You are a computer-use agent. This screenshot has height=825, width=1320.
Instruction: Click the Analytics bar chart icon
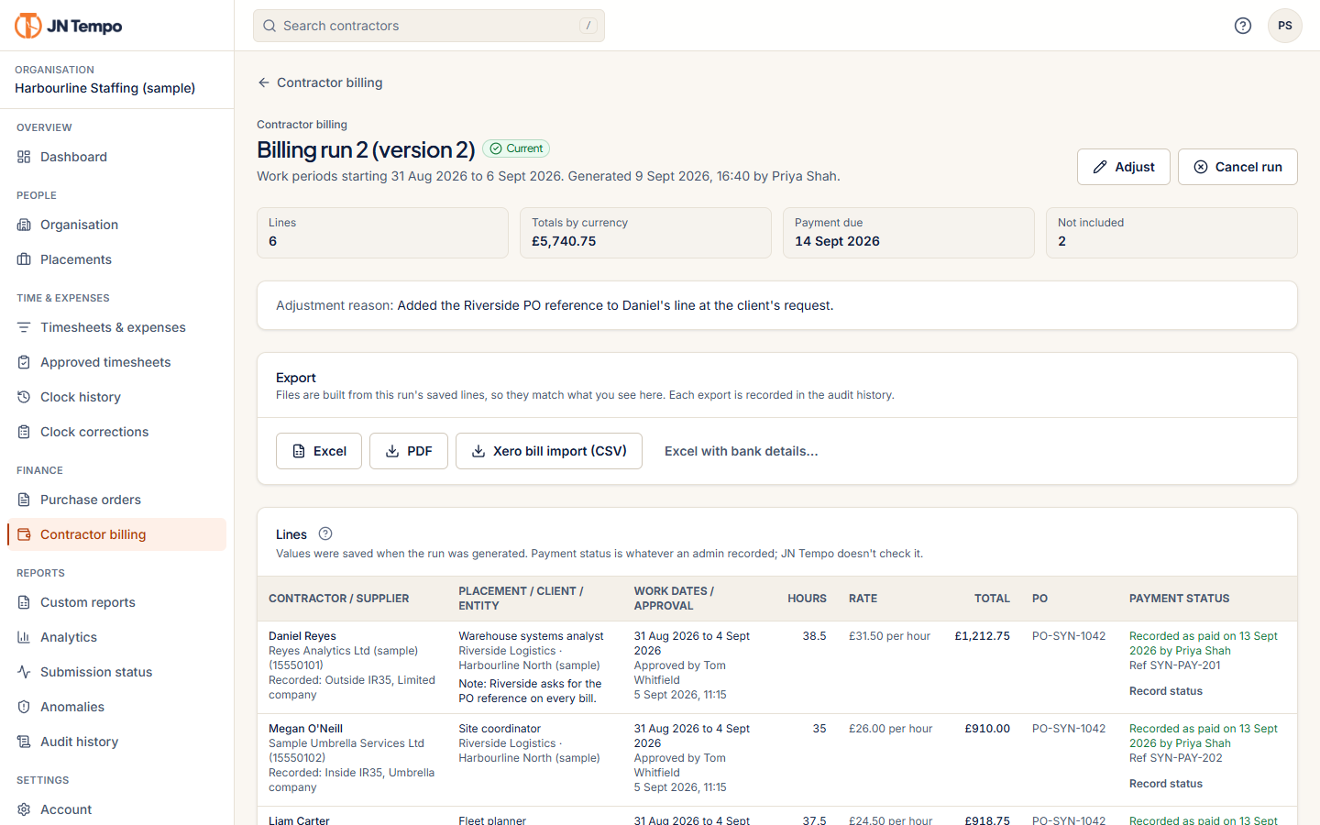[x=24, y=637]
